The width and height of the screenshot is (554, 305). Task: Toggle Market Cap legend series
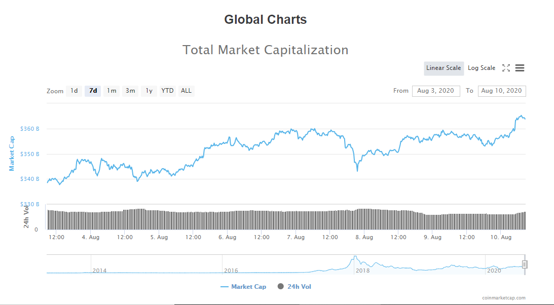248,287
